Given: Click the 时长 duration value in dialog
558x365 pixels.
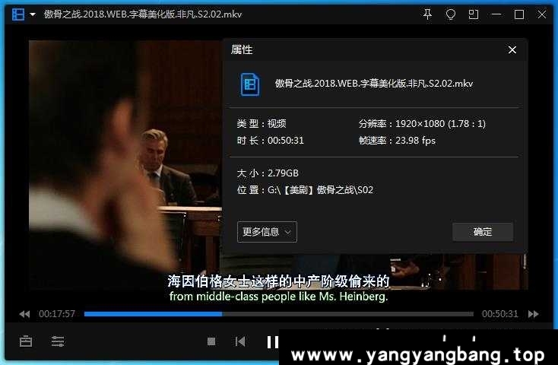Looking at the screenshot, I should click(286, 141).
